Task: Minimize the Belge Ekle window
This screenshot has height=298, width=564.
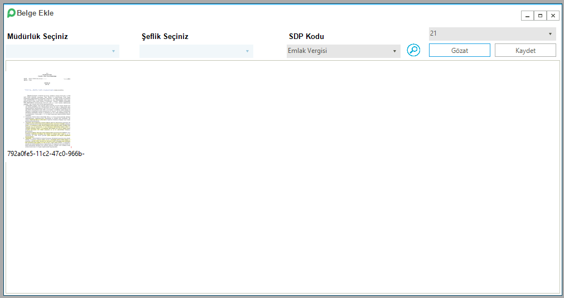Action: pyautogui.click(x=527, y=16)
